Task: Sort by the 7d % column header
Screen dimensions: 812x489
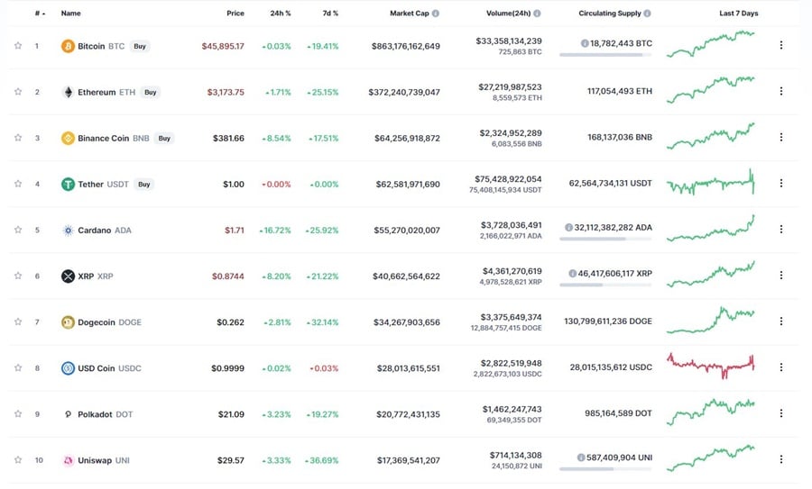Action: [x=329, y=14]
